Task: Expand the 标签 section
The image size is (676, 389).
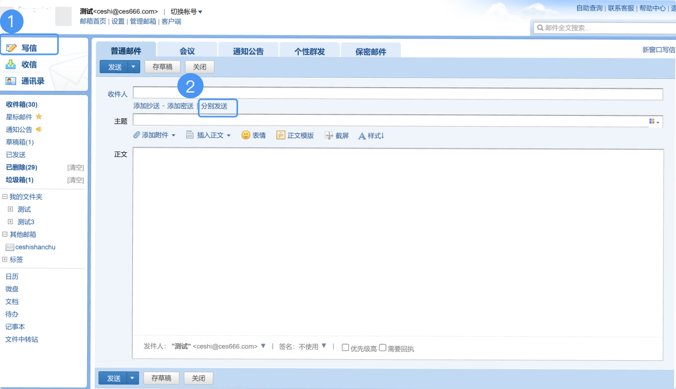Action: click(5, 259)
